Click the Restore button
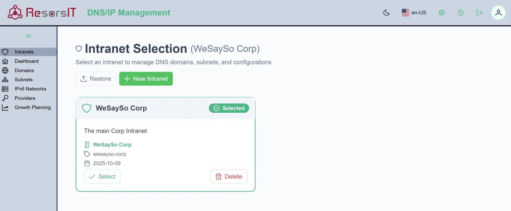 click(96, 79)
